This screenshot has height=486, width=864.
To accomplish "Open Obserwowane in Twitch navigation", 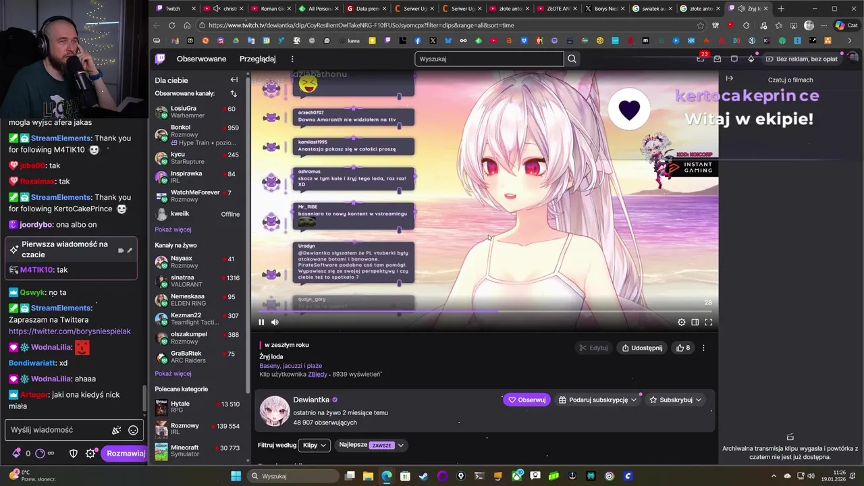I will tap(201, 59).
